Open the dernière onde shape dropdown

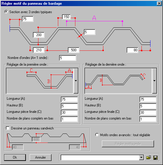click(154, 81)
